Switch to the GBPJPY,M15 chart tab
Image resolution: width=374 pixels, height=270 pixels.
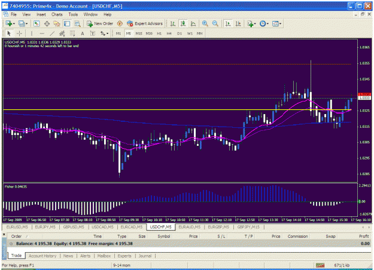pos(248,227)
